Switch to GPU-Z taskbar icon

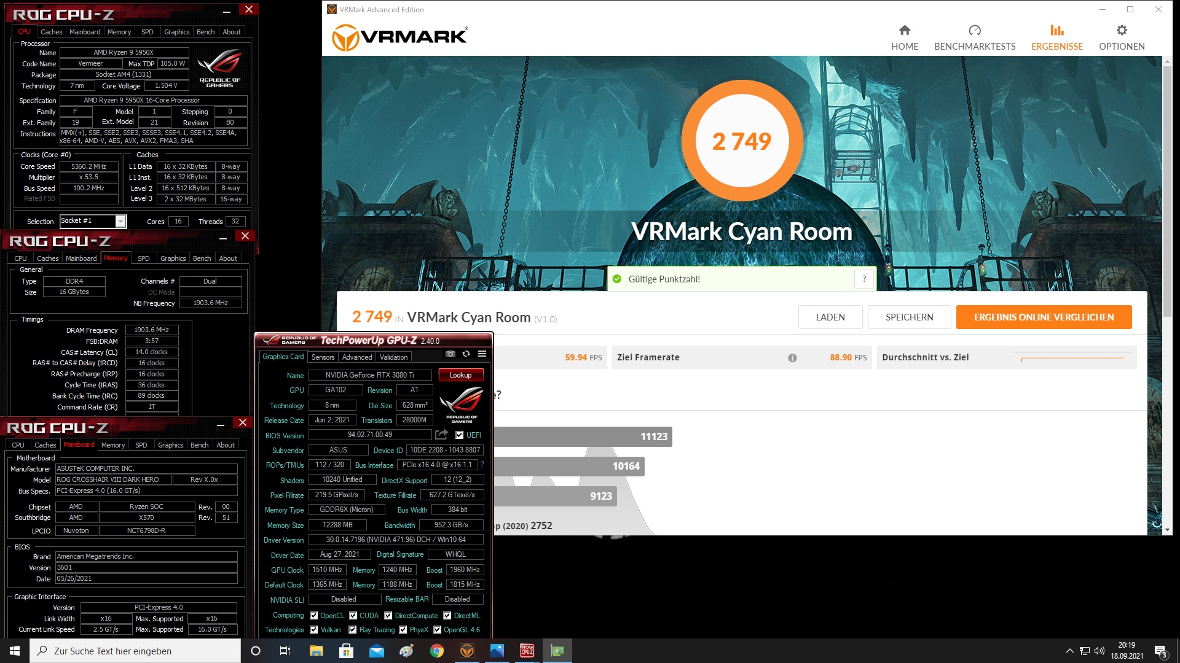click(557, 651)
